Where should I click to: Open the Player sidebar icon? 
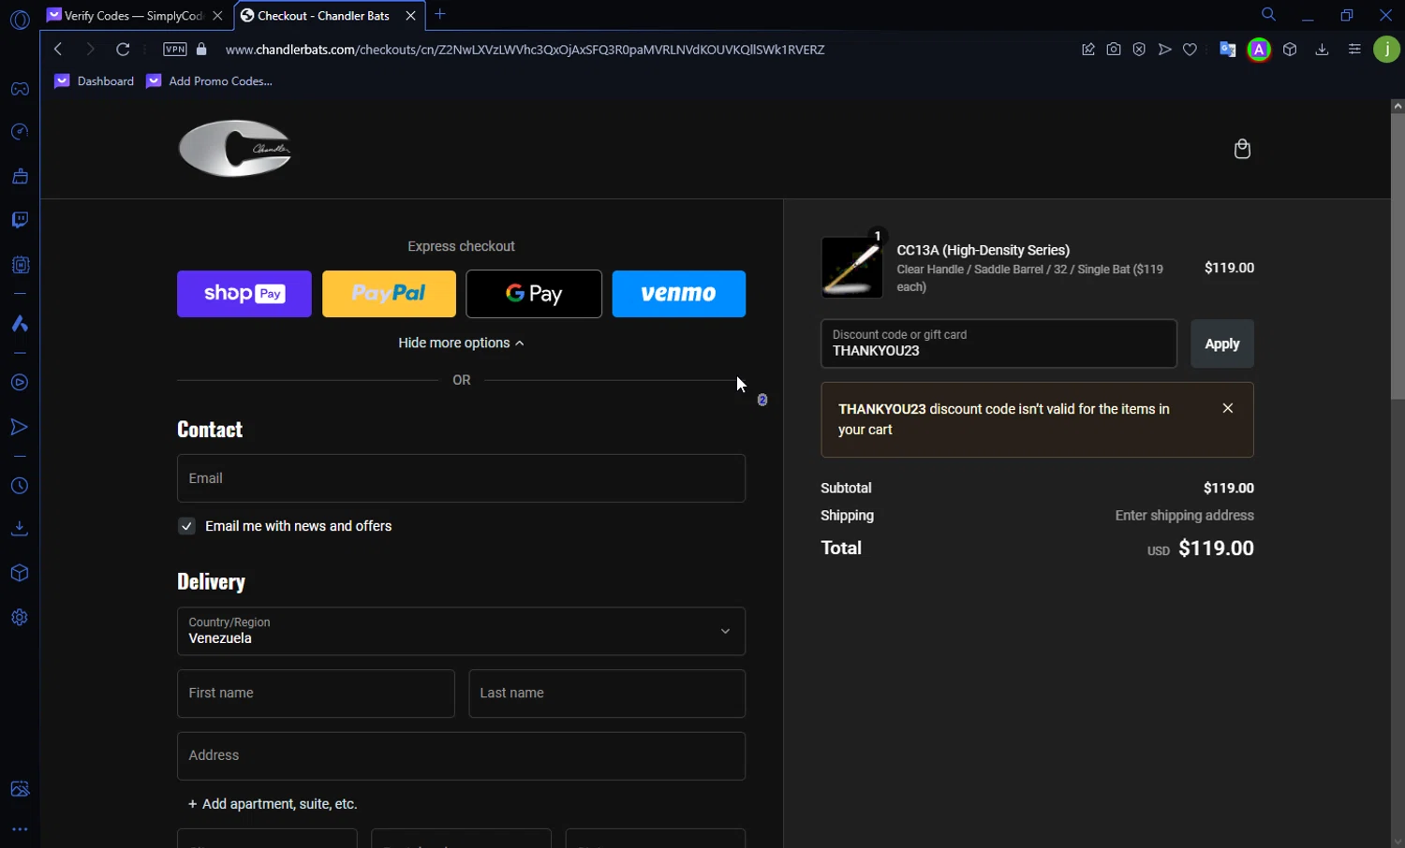(x=20, y=383)
